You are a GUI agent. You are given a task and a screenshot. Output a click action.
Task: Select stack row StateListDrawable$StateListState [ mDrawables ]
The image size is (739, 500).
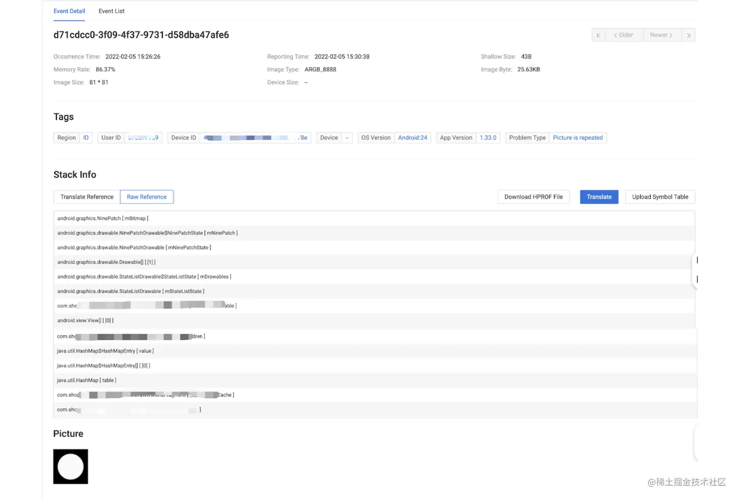tap(374, 277)
